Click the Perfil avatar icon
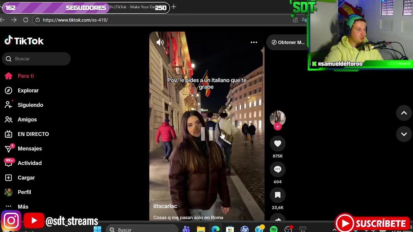 pyautogui.click(x=8, y=192)
